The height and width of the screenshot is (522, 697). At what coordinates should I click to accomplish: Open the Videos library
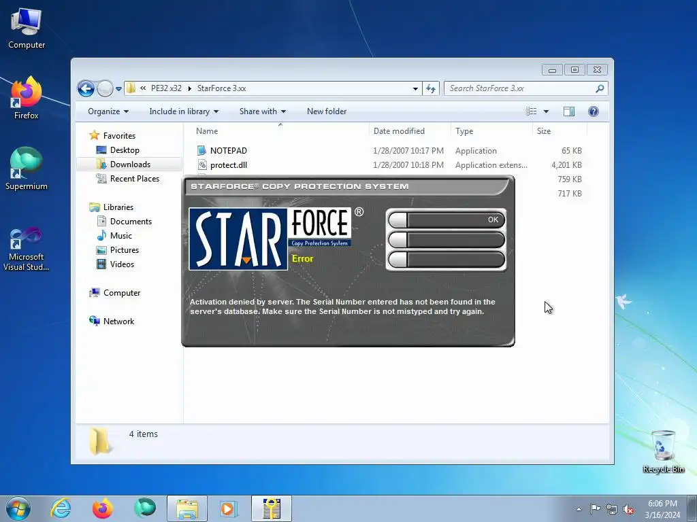pyautogui.click(x=122, y=264)
